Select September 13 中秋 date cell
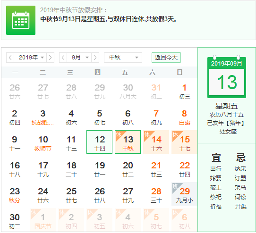The height and width of the screenshot is (233, 256). pos(128,142)
